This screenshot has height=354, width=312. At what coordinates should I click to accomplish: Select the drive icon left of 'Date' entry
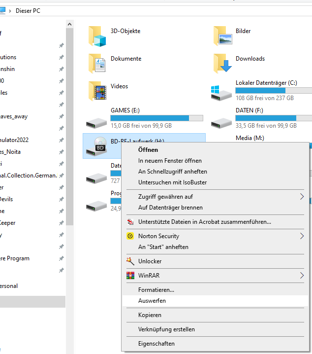pyautogui.click(x=96, y=178)
